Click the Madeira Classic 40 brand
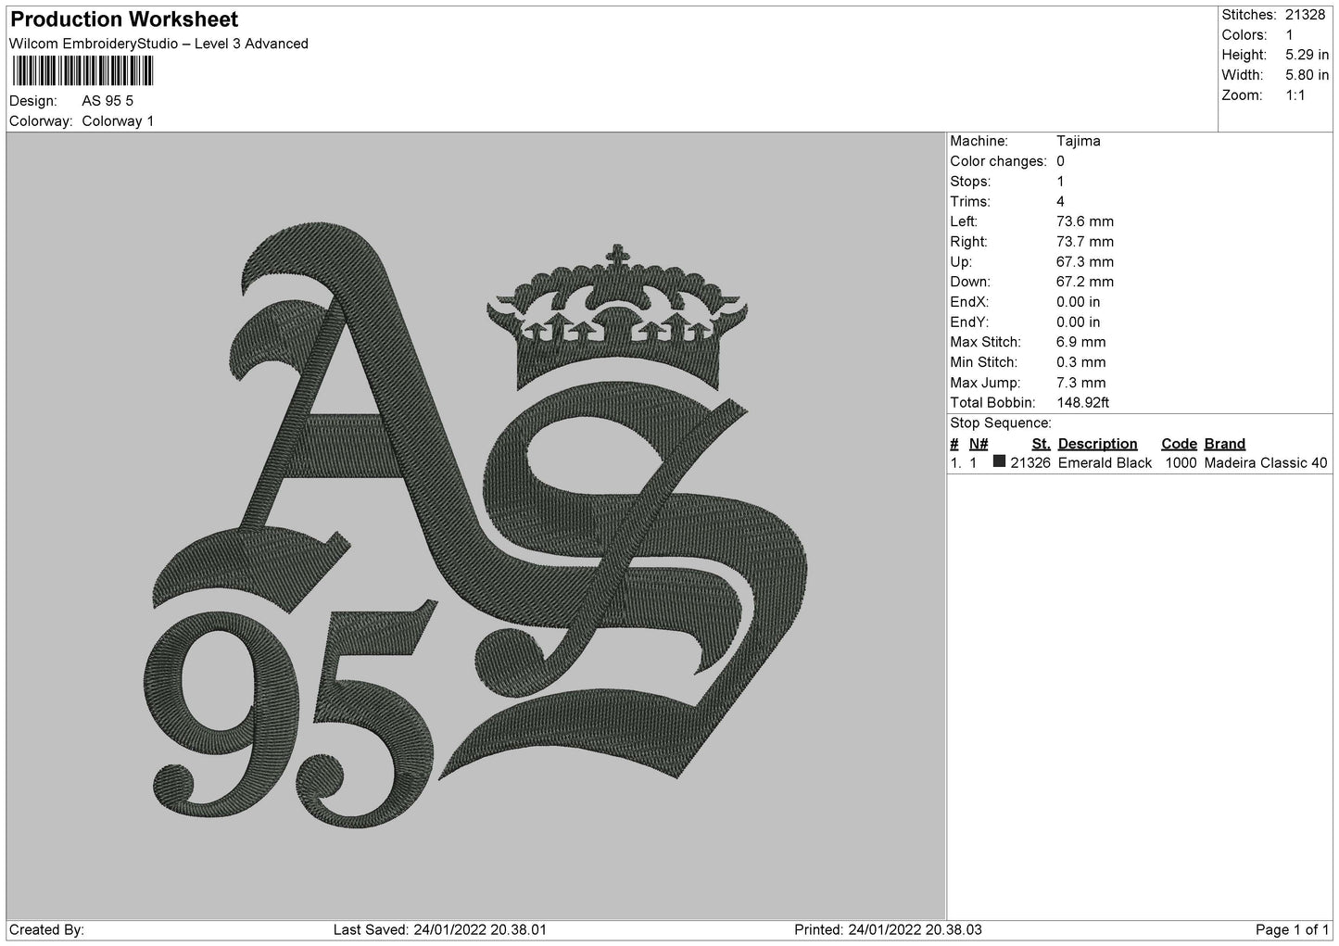 pyautogui.click(x=1266, y=463)
